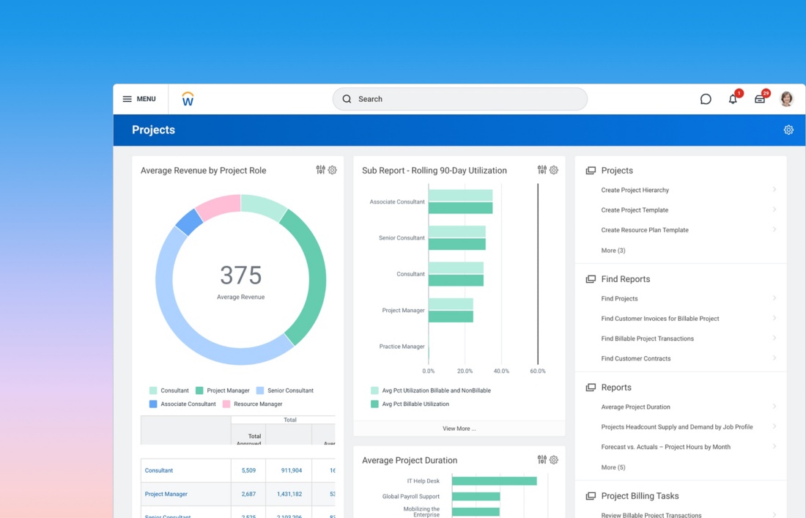Screen dimensions: 806x518
Task: Expand More (3) under Projects
Action: 613,251
